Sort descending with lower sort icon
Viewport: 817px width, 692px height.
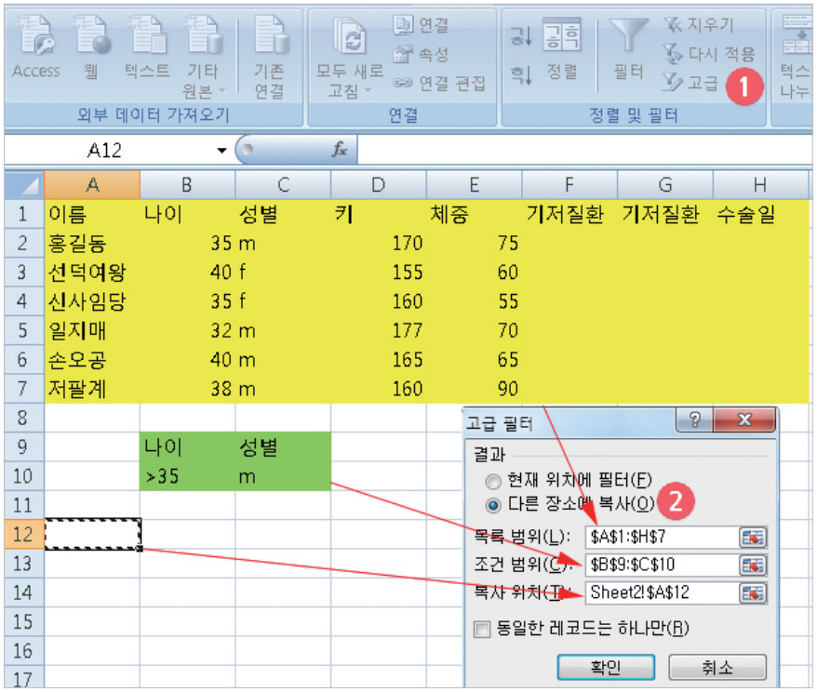[521, 75]
